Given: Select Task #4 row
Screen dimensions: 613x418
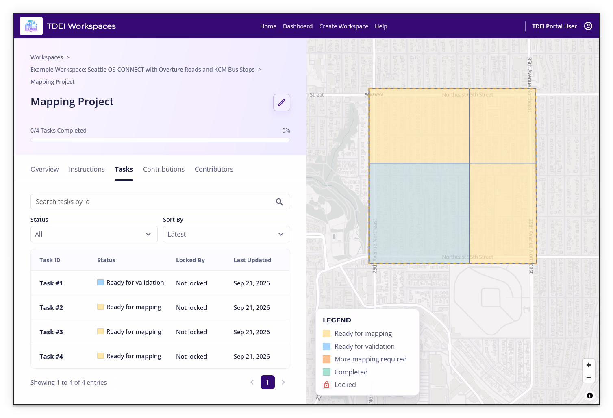Looking at the screenshot, I should coord(160,356).
